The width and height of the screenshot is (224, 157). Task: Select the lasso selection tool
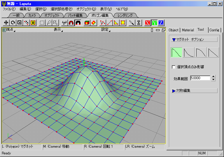(49, 23)
